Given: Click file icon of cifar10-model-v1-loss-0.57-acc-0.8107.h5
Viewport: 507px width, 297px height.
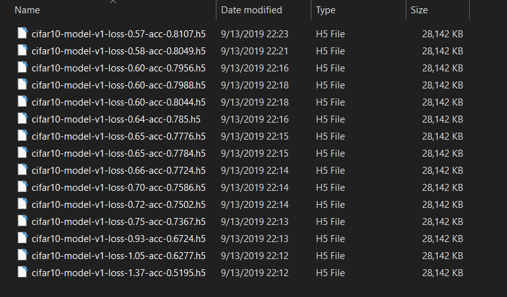Looking at the screenshot, I should tap(22, 33).
